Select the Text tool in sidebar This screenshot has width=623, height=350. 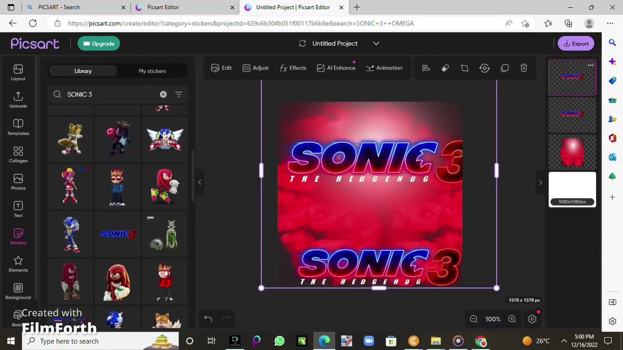click(x=18, y=210)
